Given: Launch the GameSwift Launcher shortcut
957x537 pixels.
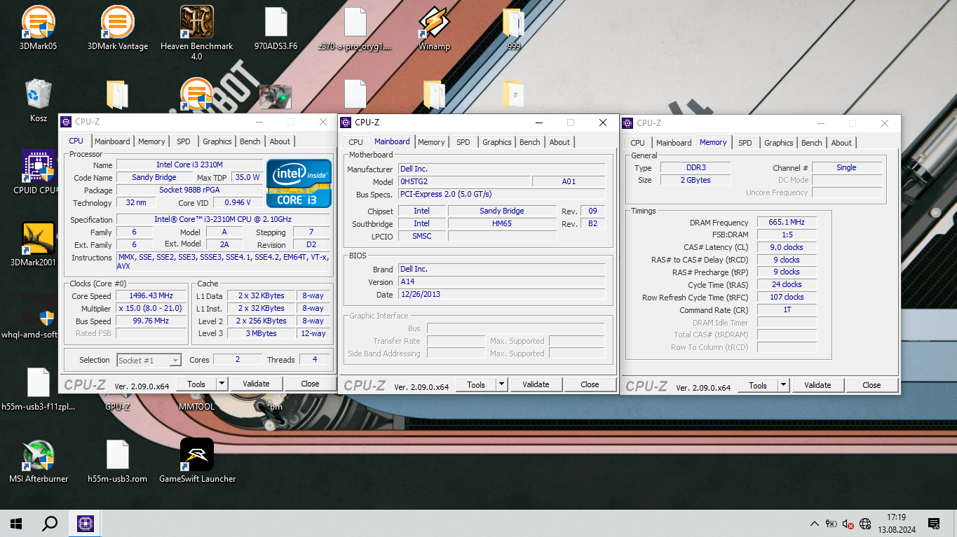Looking at the screenshot, I should 197,461.
